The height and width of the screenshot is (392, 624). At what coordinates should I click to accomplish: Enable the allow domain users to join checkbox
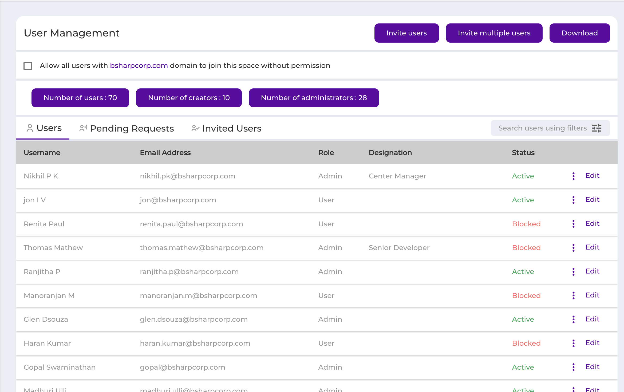pos(28,66)
